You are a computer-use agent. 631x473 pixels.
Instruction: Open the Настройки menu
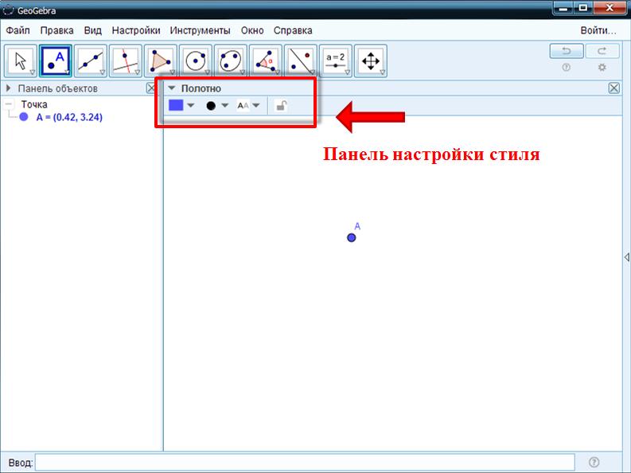pyautogui.click(x=136, y=30)
